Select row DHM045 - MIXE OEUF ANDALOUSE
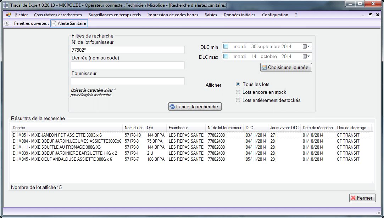This screenshot has width=384, height=218. [x=191, y=159]
